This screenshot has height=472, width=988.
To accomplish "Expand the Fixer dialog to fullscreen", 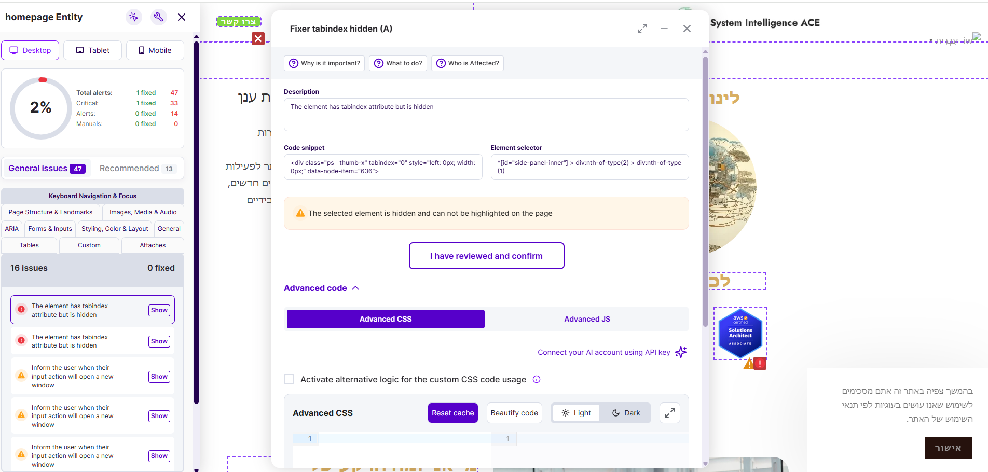I will pyautogui.click(x=642, y=29).
